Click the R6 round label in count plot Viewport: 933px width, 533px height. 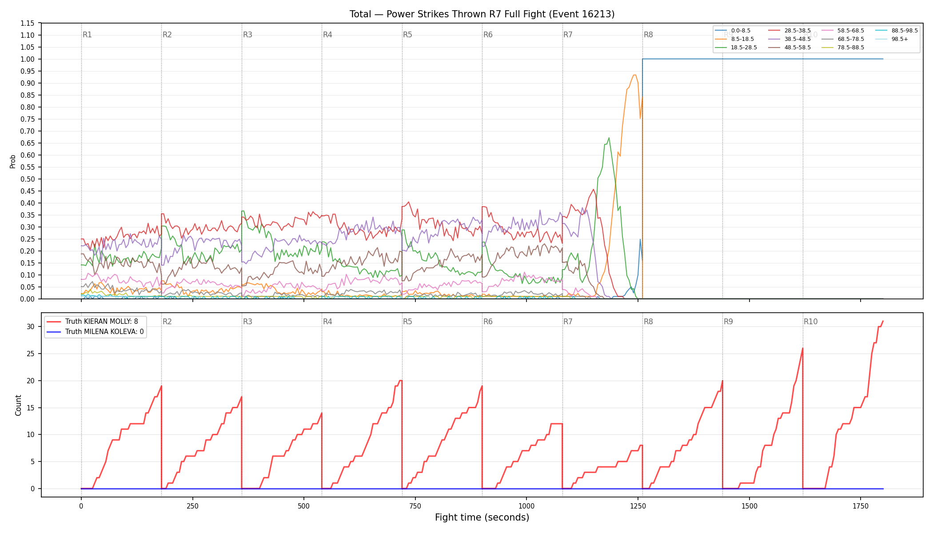click(x=488, y=322)
